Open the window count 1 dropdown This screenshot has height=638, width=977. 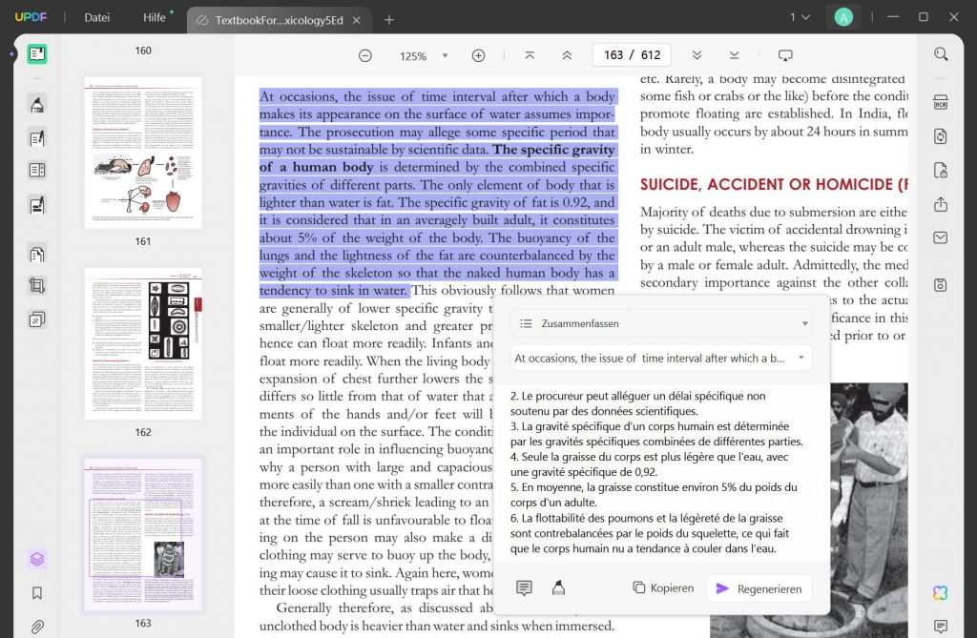pos(800,17)
